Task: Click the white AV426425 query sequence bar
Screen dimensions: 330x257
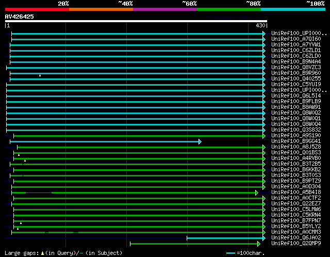Action: (136, 21)
